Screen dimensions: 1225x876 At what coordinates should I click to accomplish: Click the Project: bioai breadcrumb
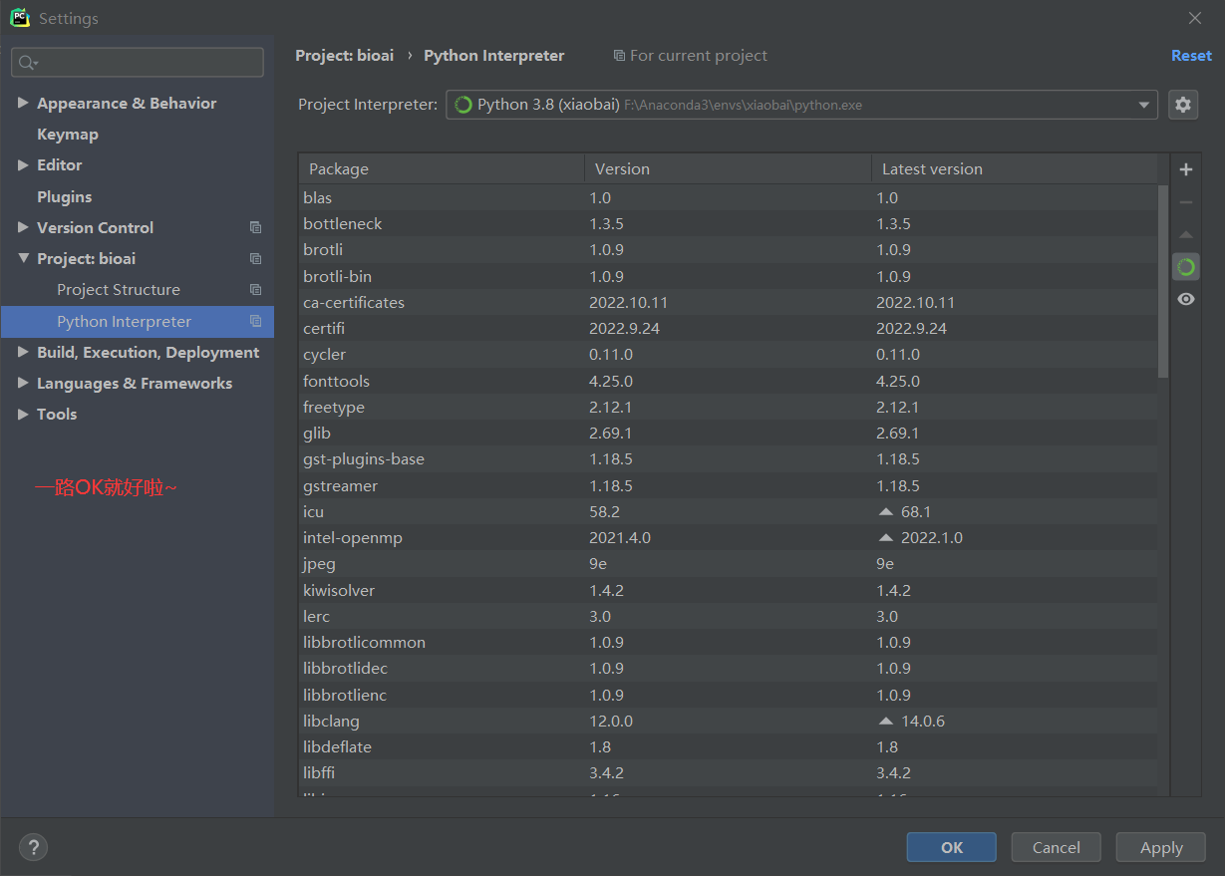pyautogui.click(x=345, y=56)
